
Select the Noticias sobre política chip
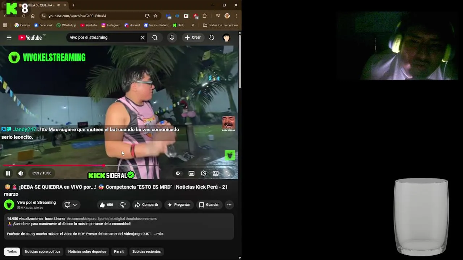click(x=42, y=251)
